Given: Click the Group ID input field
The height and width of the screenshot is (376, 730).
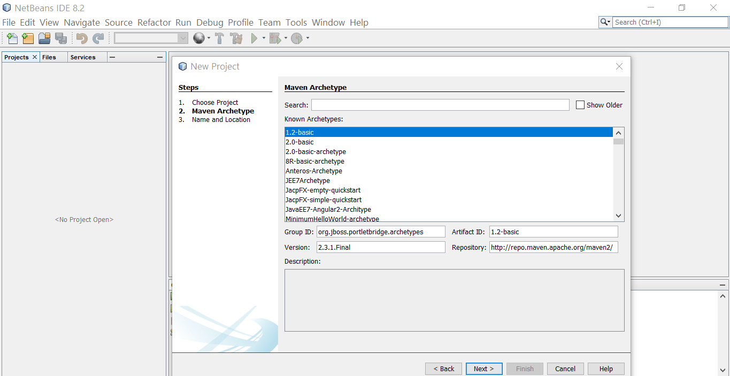Looking at the screenshot, I should point(381,232).
